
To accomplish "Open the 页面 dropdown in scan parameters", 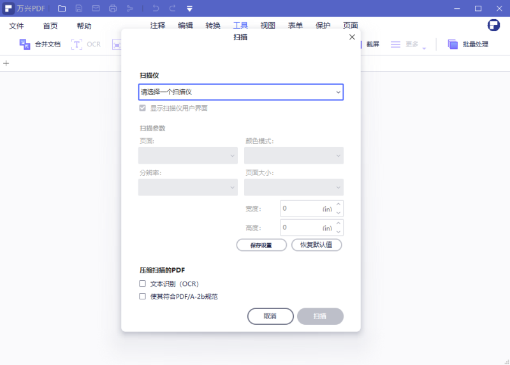I will (188, 155).
